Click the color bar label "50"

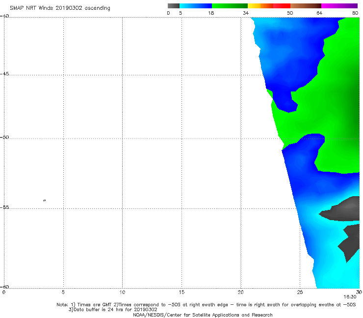(x=290, y=13)
